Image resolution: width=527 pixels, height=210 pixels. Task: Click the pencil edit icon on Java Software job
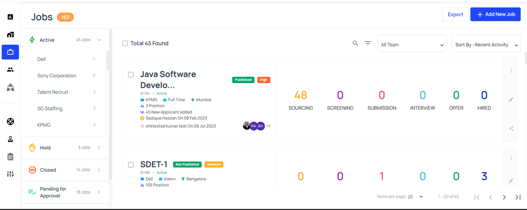[511, 99]
